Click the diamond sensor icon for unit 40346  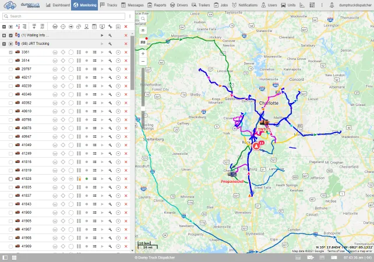[x=63, y=94]
